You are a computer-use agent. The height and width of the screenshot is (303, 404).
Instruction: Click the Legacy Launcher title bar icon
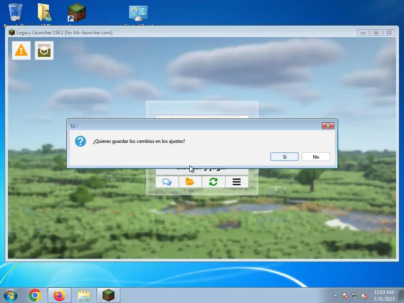point(11,32)
